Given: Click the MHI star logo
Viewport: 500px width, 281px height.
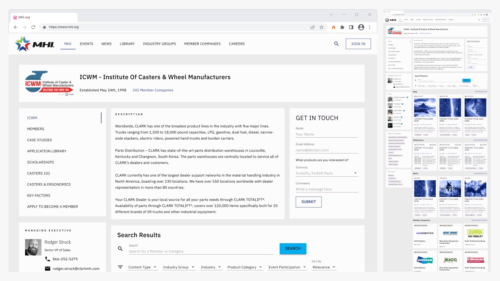Looking at the screenshot, I should (x=35, y=44).
